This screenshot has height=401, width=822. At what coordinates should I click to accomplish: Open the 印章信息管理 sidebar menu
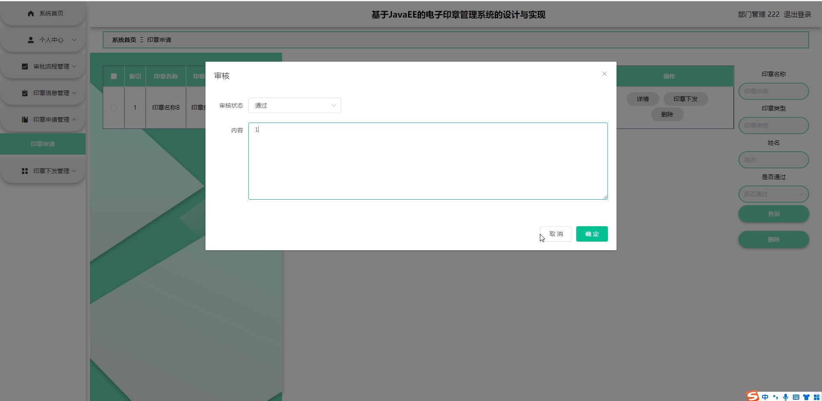pyautogui.click(x=43, y=93)
